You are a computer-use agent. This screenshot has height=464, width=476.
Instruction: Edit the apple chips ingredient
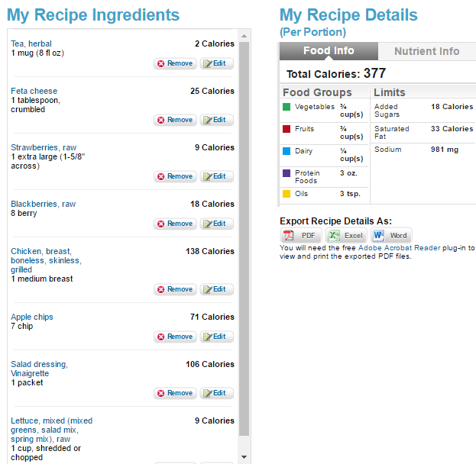click(217, 337)
